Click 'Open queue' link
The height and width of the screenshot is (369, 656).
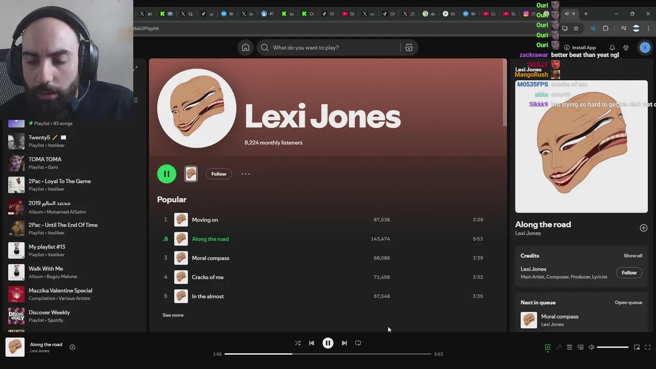coord(628,302)
